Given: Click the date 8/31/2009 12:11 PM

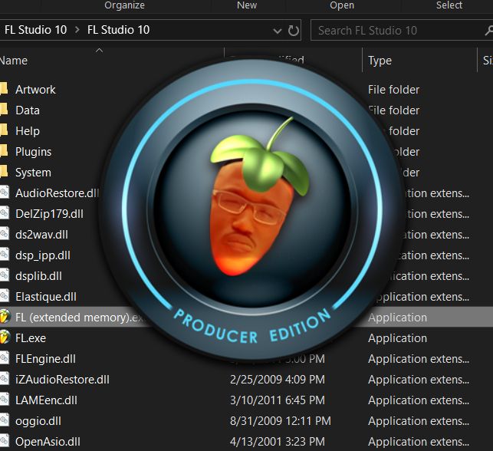Looking at the screenshot, I should coord(281,421).
